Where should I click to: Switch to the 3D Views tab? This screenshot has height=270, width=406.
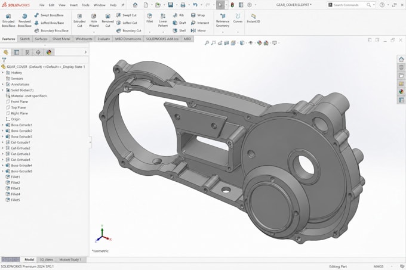46,259
